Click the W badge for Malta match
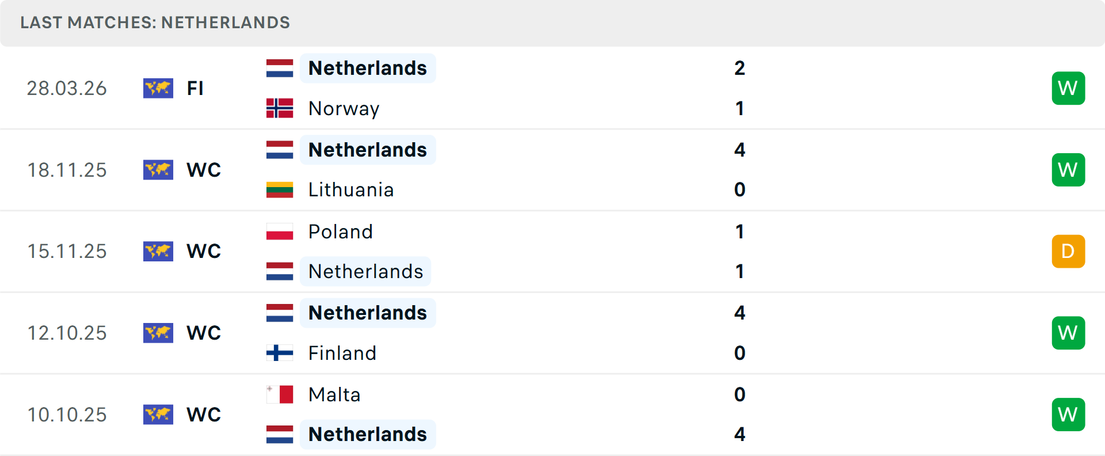The height and width of the screenshot is (456, 1105). click(x=1068, y=415)
